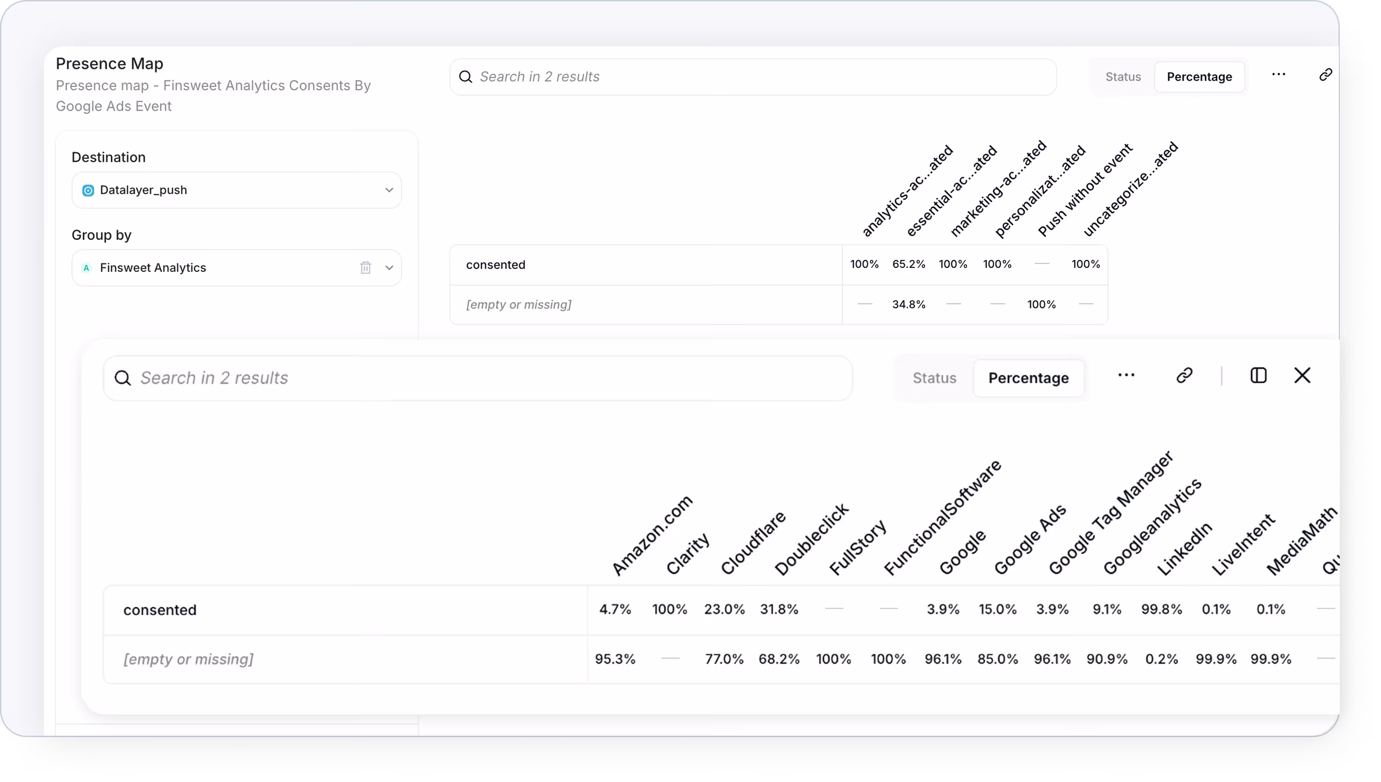The height and width of the screenshot is (782, 1381).
Task: Click the 'consented' row in the lower table
Action: pyautogui.click(x=160, y=610)
